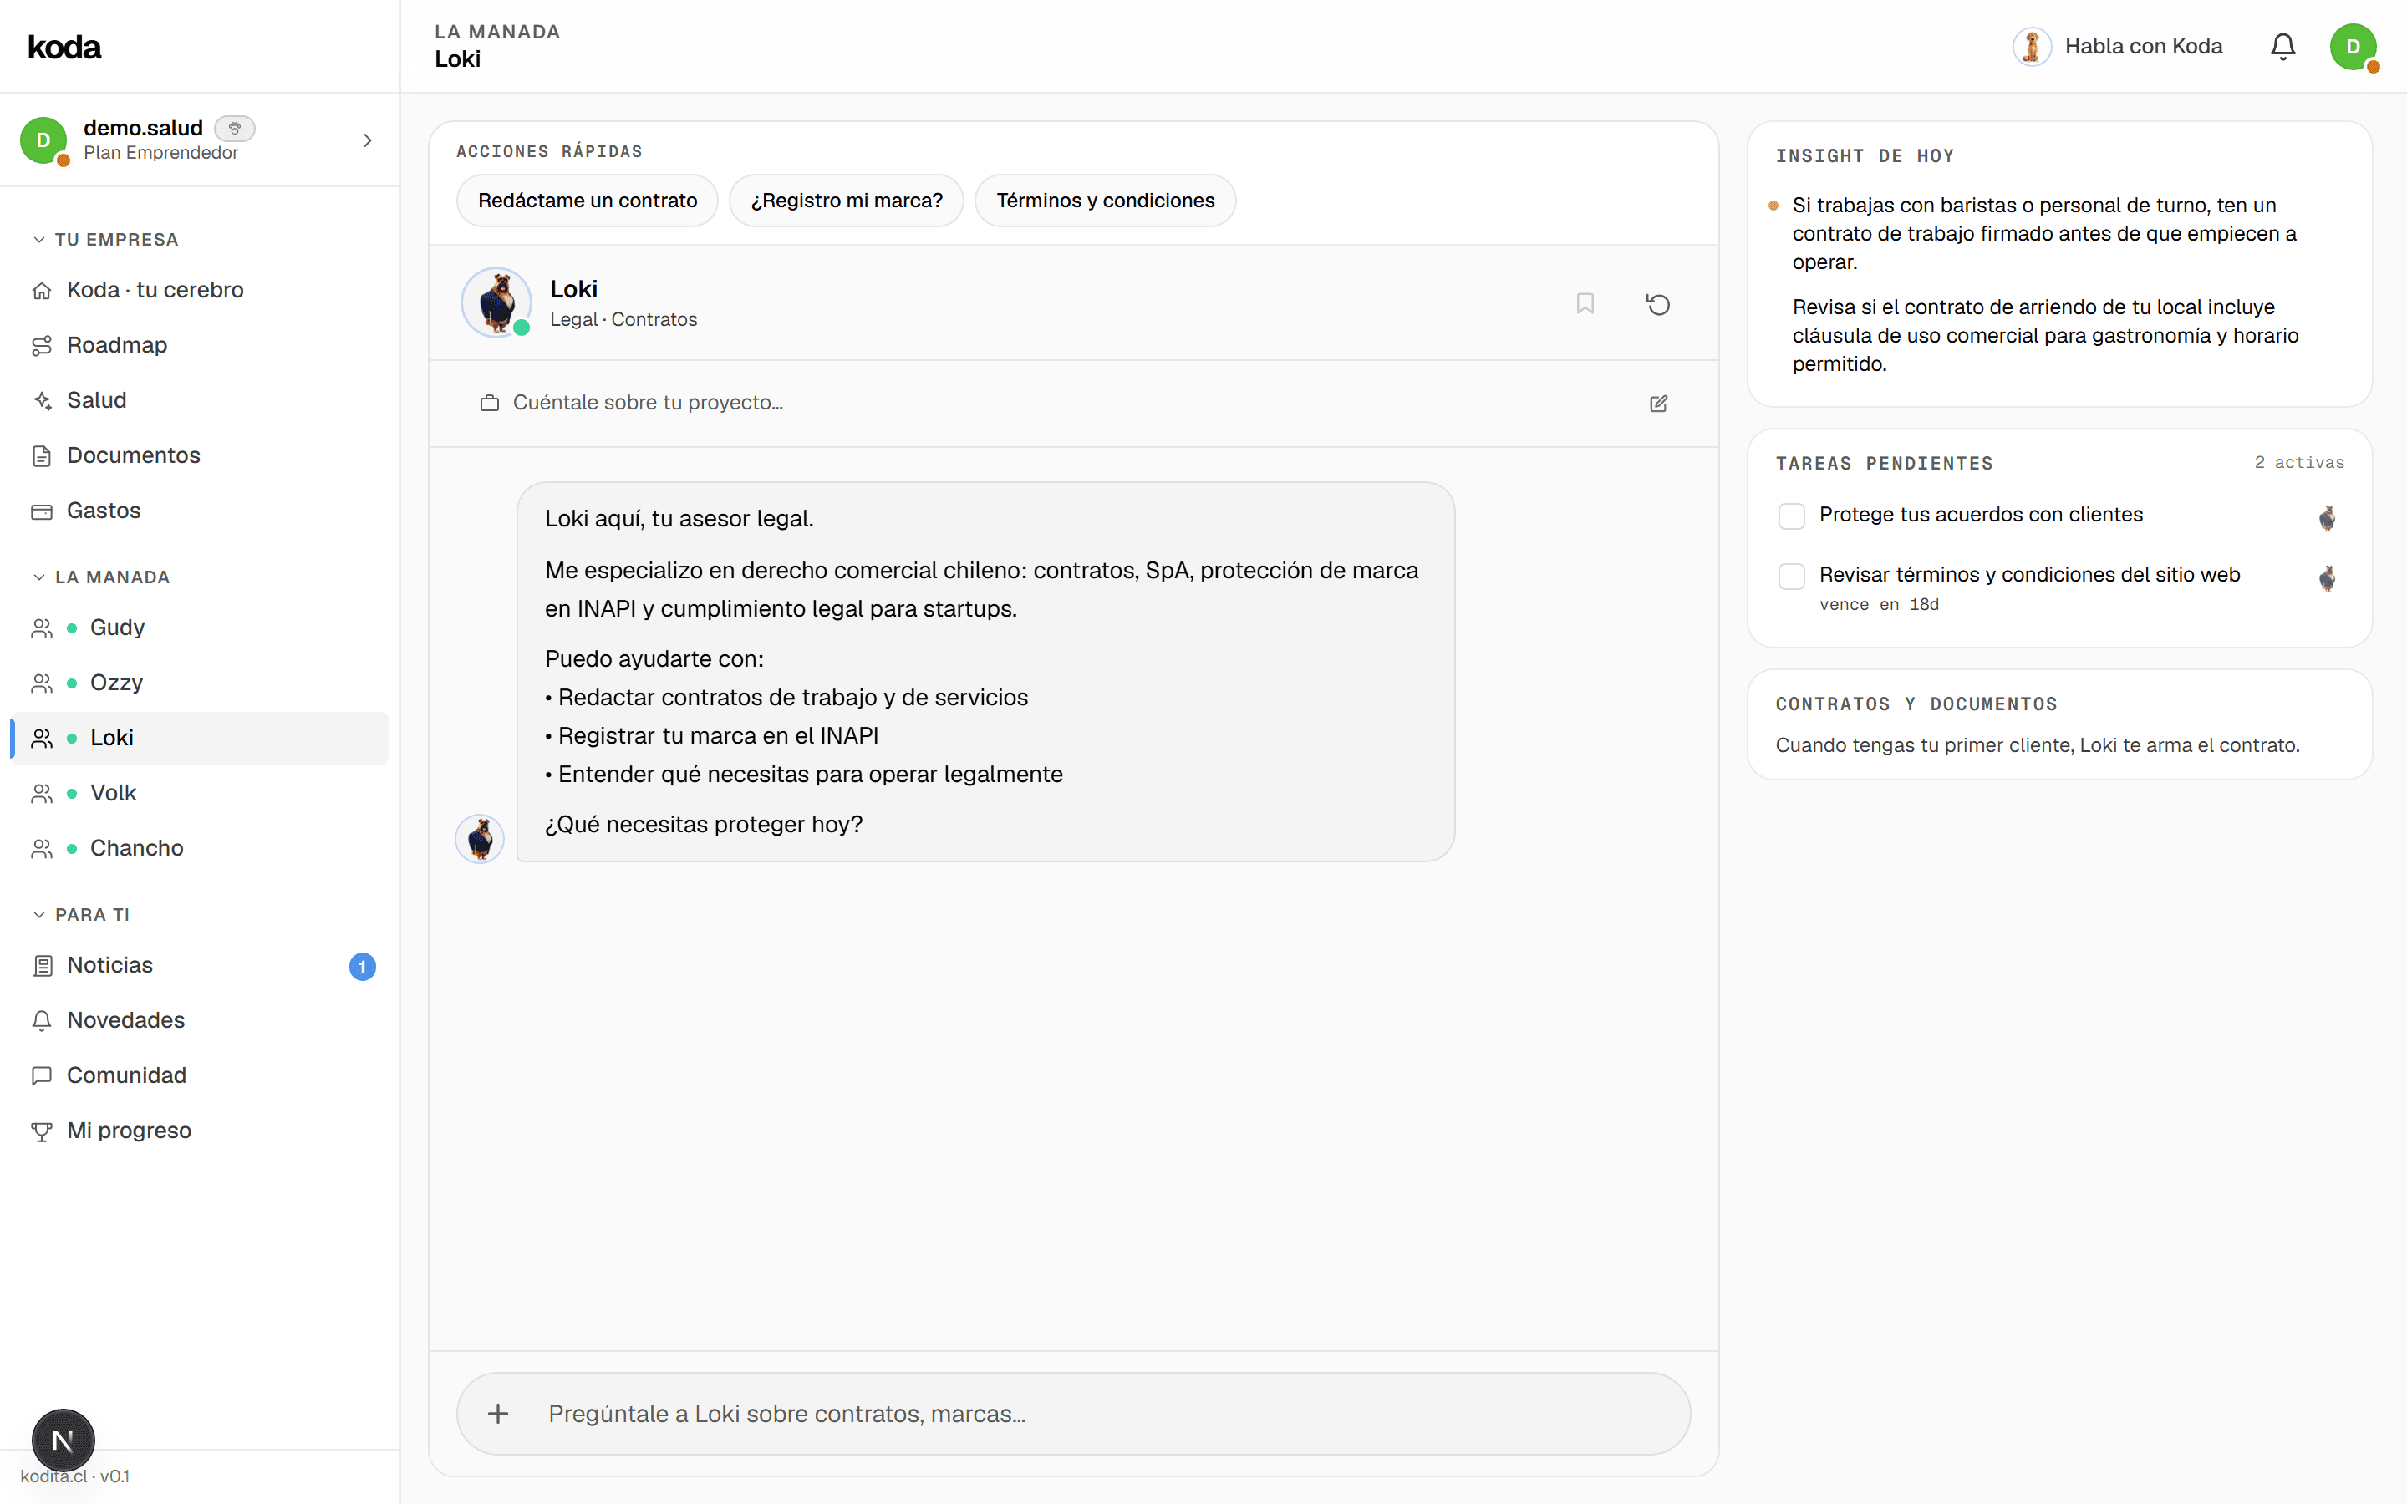Click the kodita.cl · v0.1 footer text

click(x=75, y=1476)
